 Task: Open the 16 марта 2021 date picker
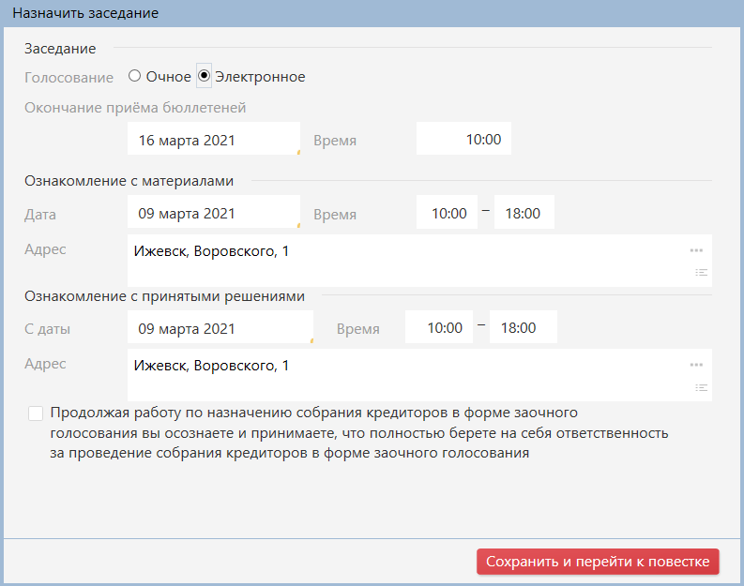[213, 140]
